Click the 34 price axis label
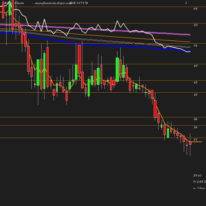This screenshot has height=206, width=206. (195, 127)
